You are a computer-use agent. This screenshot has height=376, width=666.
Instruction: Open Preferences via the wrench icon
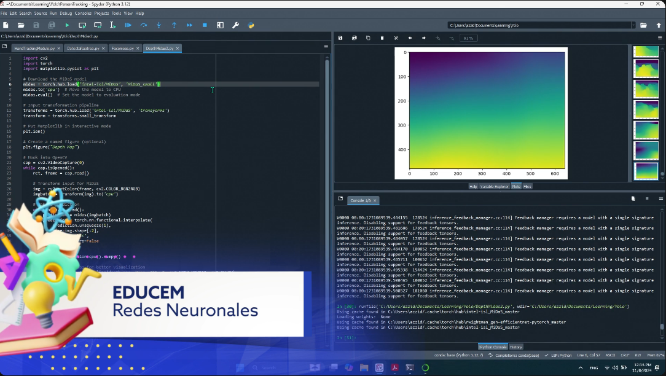[235, 25]
